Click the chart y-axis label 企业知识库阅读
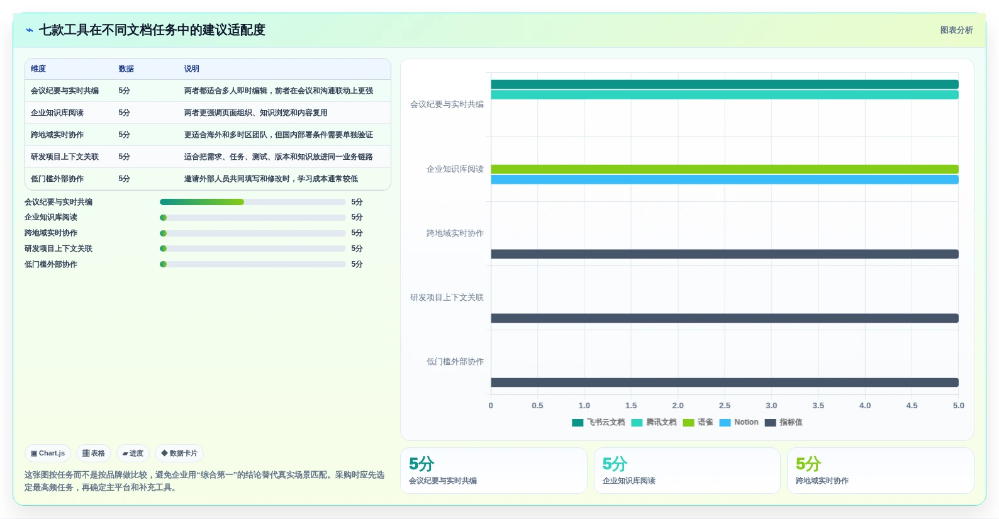The image size is (999, 519). click(x=455, y=169)
